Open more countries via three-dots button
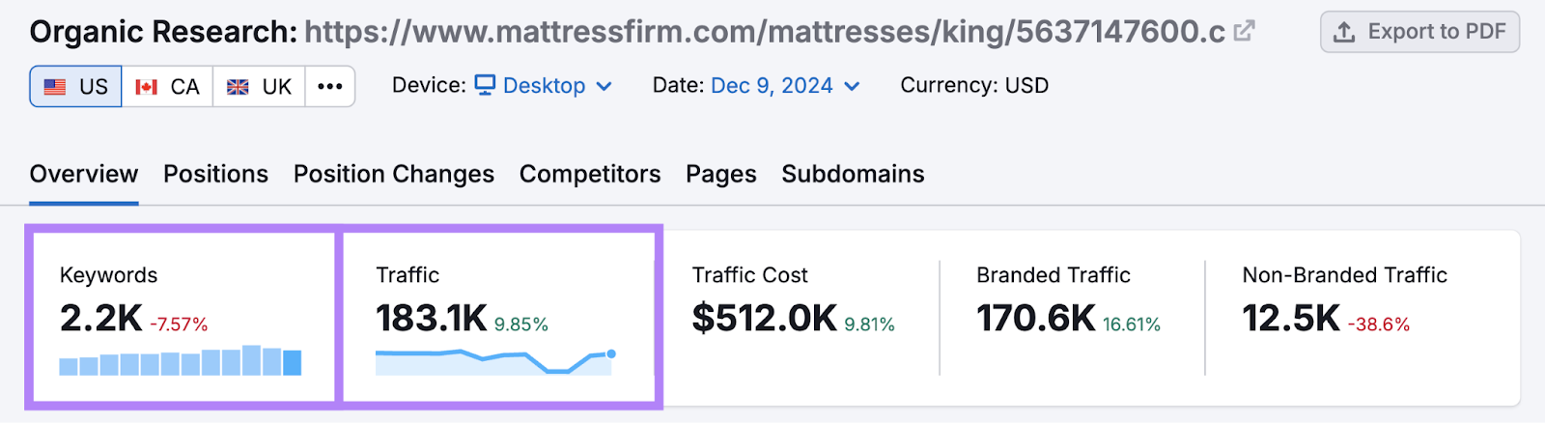The width and height of the screenshot is (1545, 423). pos(330,87)
